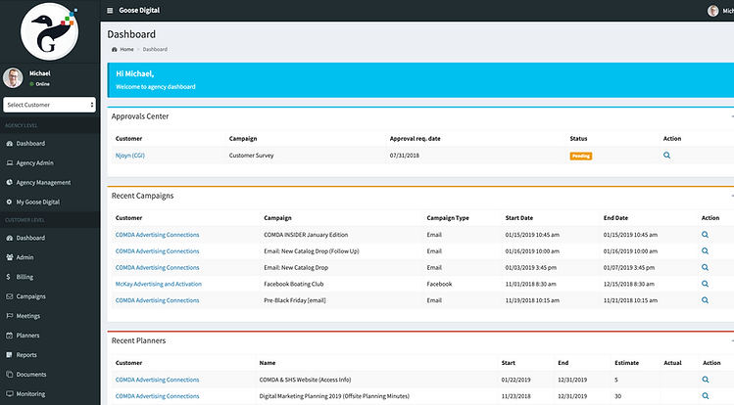View Pre-Black Friday [email] magnifier icon

[705, 300]
